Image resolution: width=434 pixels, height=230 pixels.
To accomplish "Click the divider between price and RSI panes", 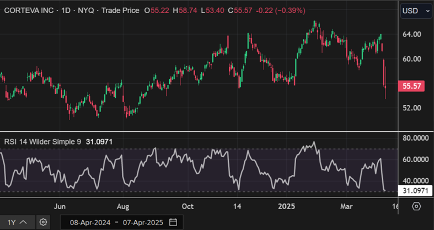I will pyautogui.click(x=199, y=131).
